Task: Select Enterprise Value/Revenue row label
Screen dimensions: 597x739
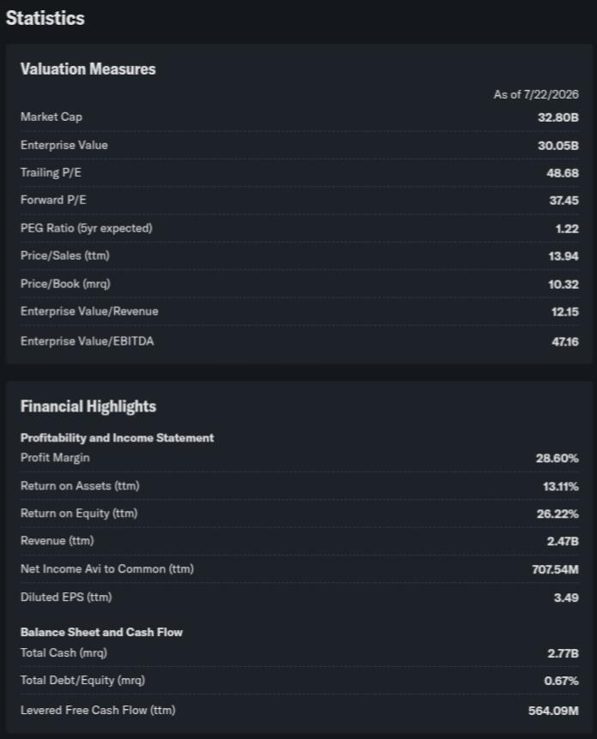Action: (x=89, y=311)
